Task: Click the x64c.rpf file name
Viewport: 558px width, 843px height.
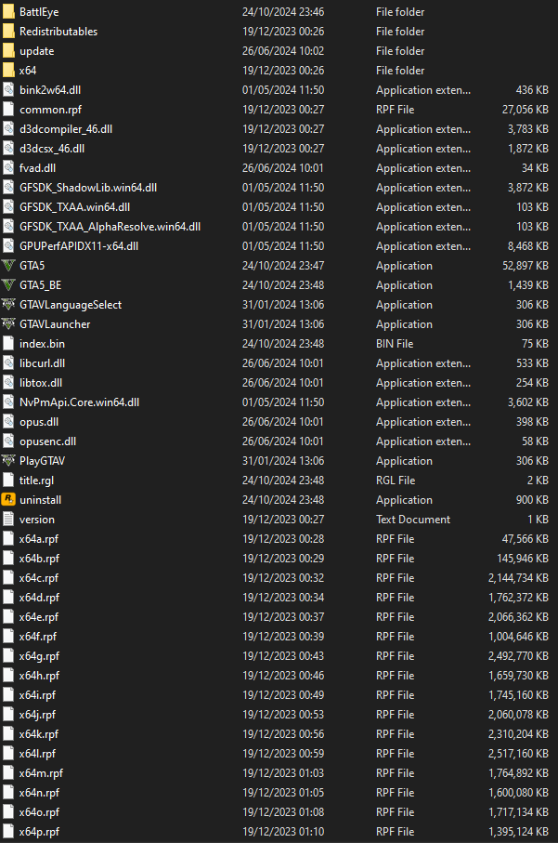Action: (39, 578)
